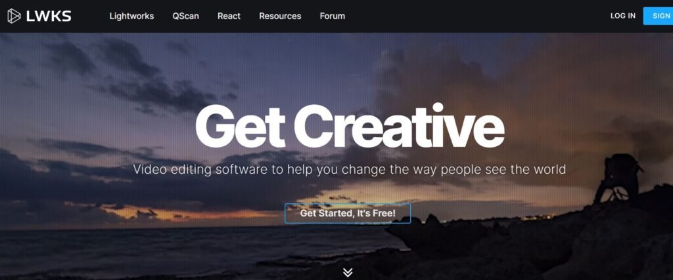Screen dimensions: 673x280
Task: Go to the Forum page
Action: [332, 16]
